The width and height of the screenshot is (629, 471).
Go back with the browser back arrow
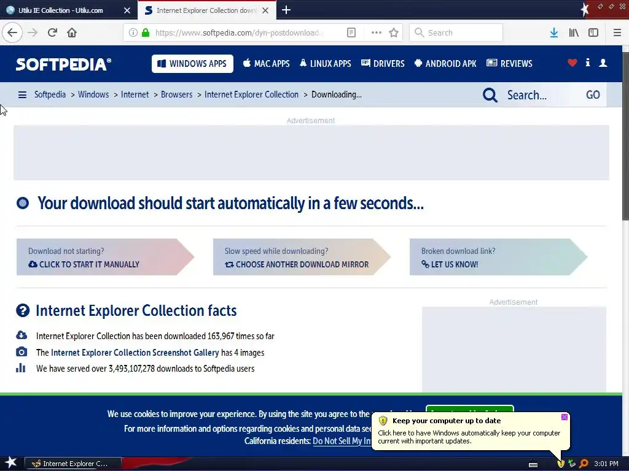pos(12,33)
